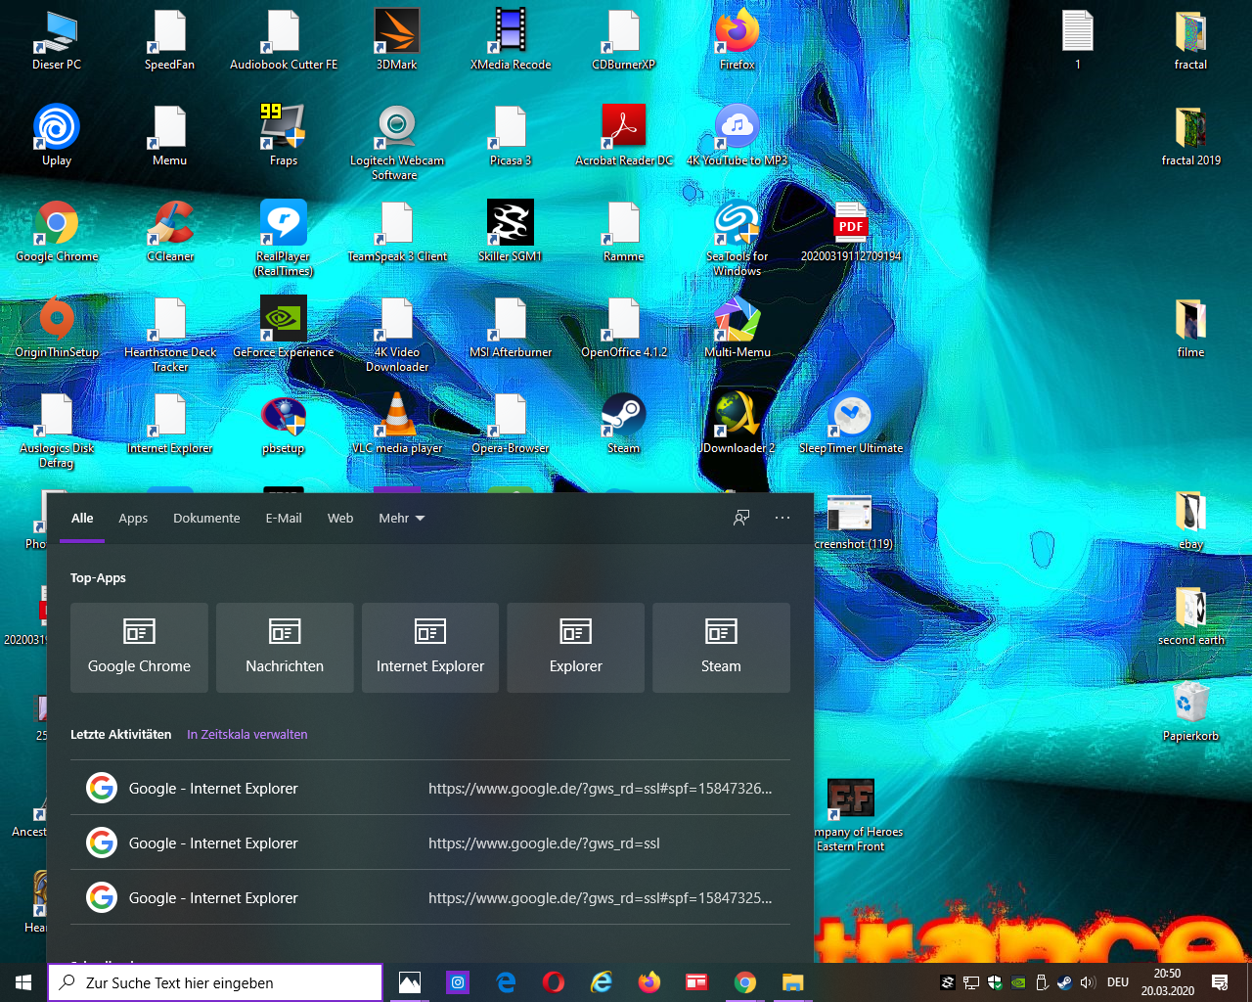The width and height of the screenshot is (1252, 1002).
Task: Open the taskbar clock showing 20:50
Action: [x=1167, y=982]
